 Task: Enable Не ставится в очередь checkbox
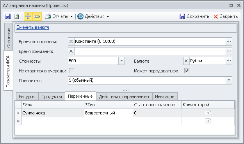pyautogui.click(x=71, y=71)
